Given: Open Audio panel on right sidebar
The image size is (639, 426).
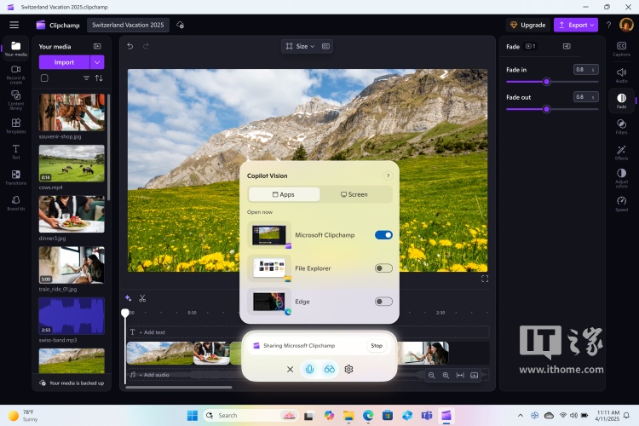Looking at the screenshot, I should [x=621, y=75].
